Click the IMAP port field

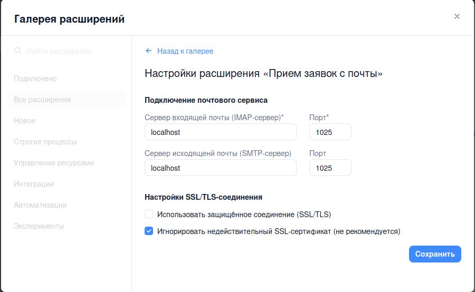(330, 132)
